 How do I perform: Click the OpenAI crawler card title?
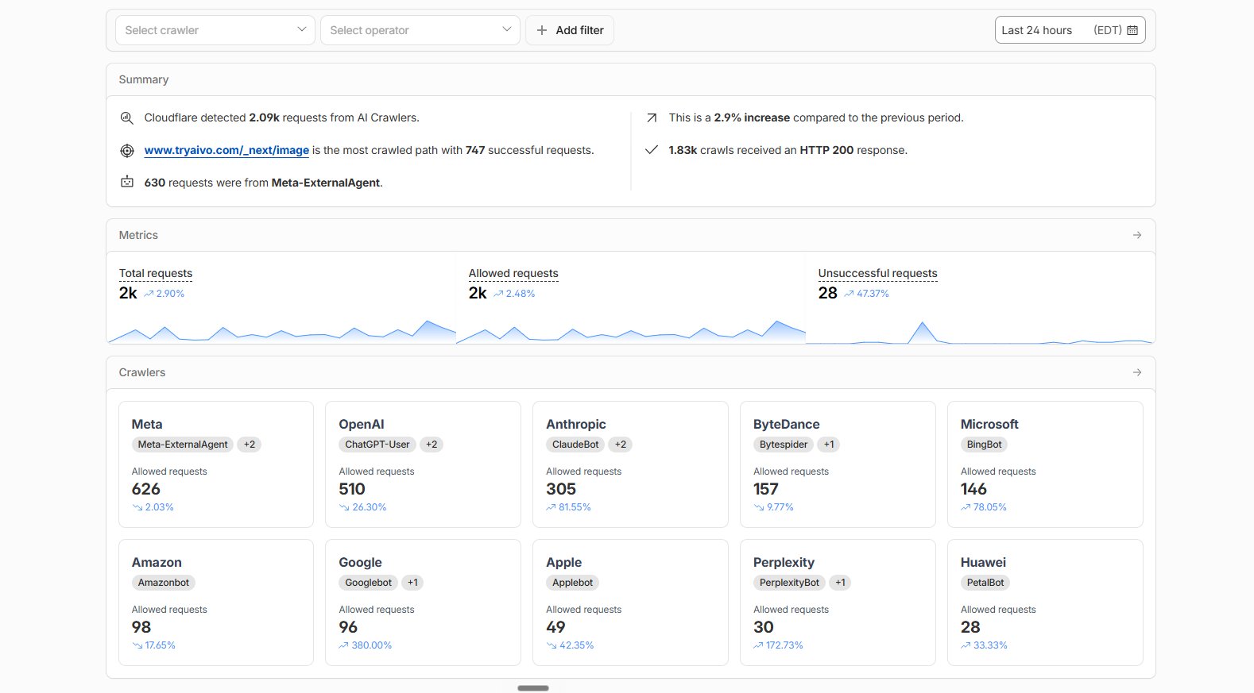pos(362,424)
